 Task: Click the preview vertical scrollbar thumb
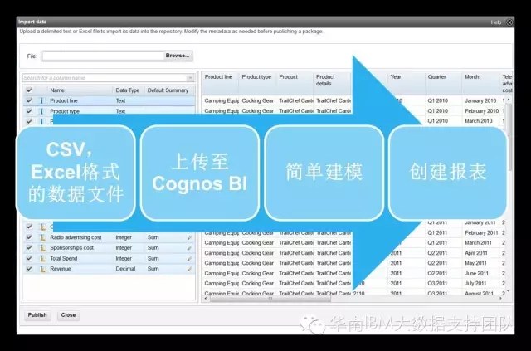(x=509, y=137)
